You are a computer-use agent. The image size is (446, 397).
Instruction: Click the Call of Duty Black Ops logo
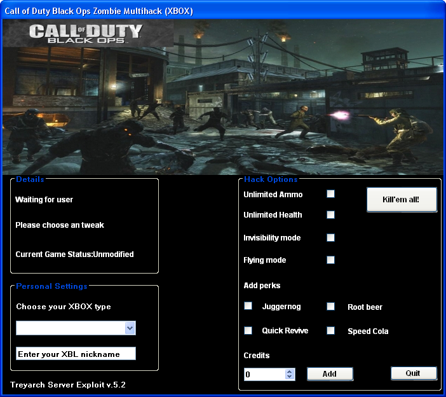pyautogui.click(x=86, y=34)
